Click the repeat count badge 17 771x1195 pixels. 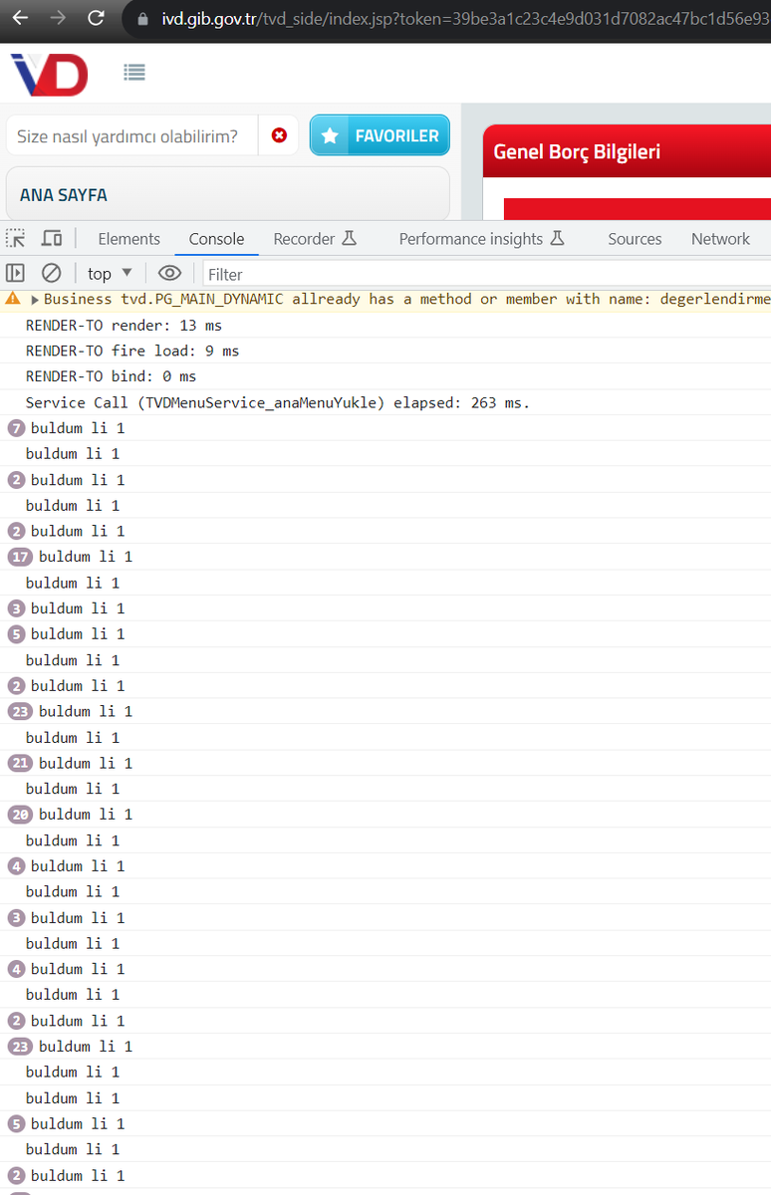click(20, 557)
